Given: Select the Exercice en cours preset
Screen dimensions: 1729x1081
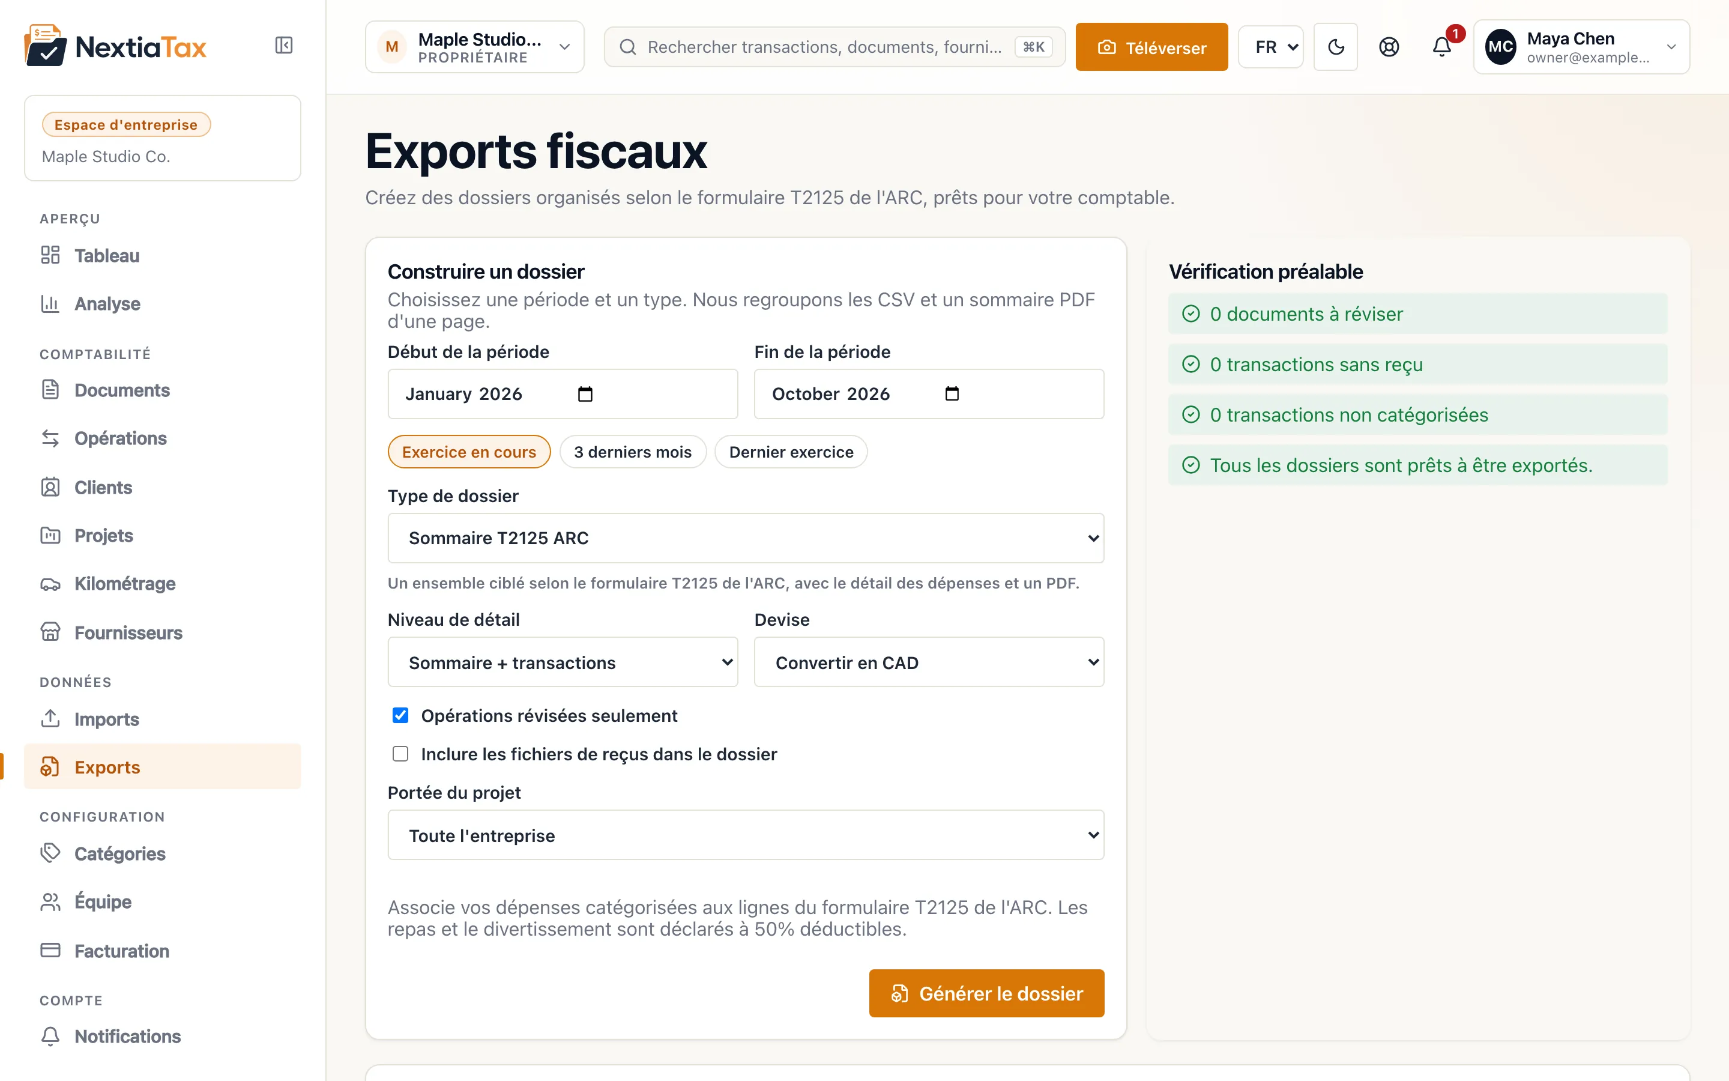Looking at the screenshot, I should coord(469,452).
